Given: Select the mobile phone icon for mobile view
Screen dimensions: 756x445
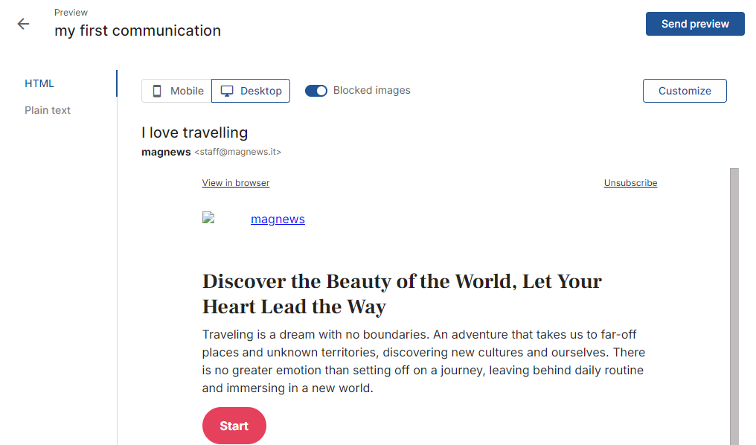Looking at the screenshot, I should pyautogui.click(x=157, y=91).
